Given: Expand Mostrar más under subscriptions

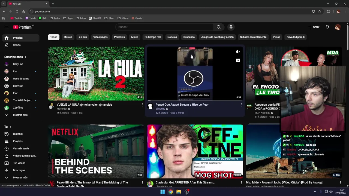Looking at the screenshot, I should click(21, 115).
